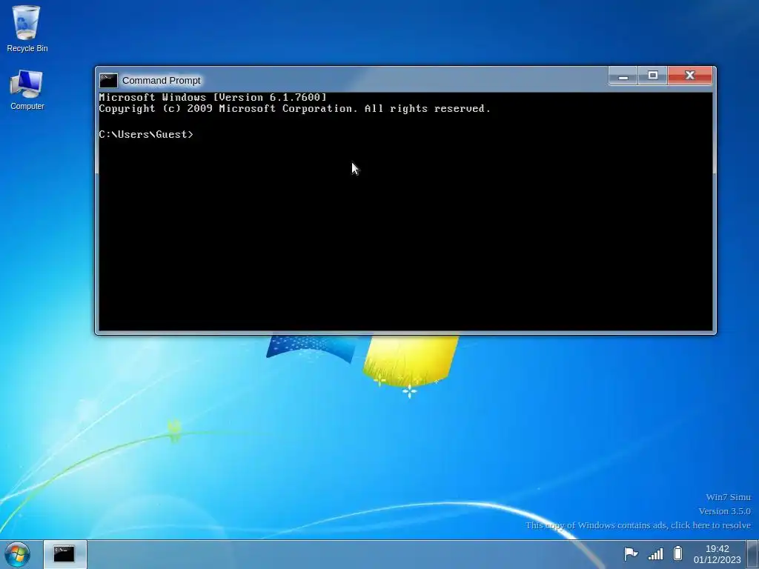Screen dimensions: 759x569
Task: Maximize the Command Prompt window
Action: click(x=652, y=76)
